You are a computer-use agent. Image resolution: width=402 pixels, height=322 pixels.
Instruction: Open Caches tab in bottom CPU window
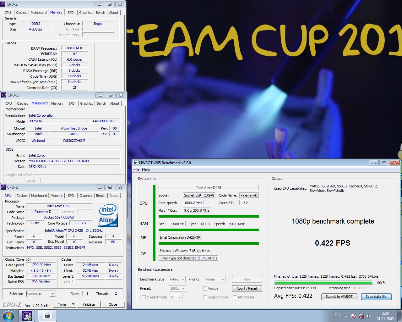point(22,196)
